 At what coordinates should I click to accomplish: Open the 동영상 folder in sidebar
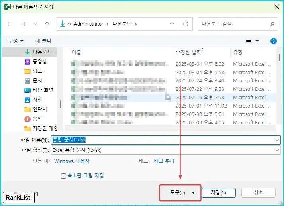click(39, 61)
